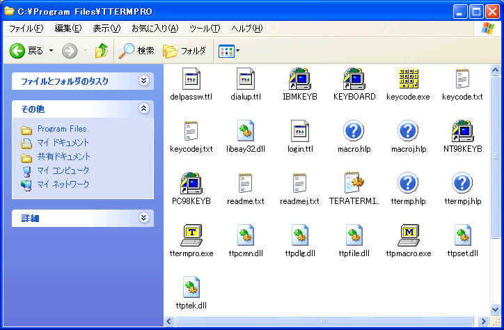Viewport: 504px width, 330px height.
Task: Select the ttermpro.exe application icon
Action: (191, 235)
